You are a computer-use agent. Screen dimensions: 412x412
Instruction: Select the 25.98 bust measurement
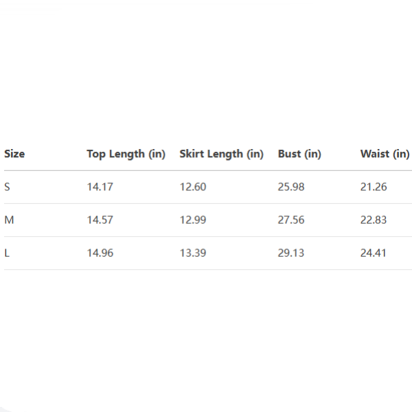(x=291, y=187)
